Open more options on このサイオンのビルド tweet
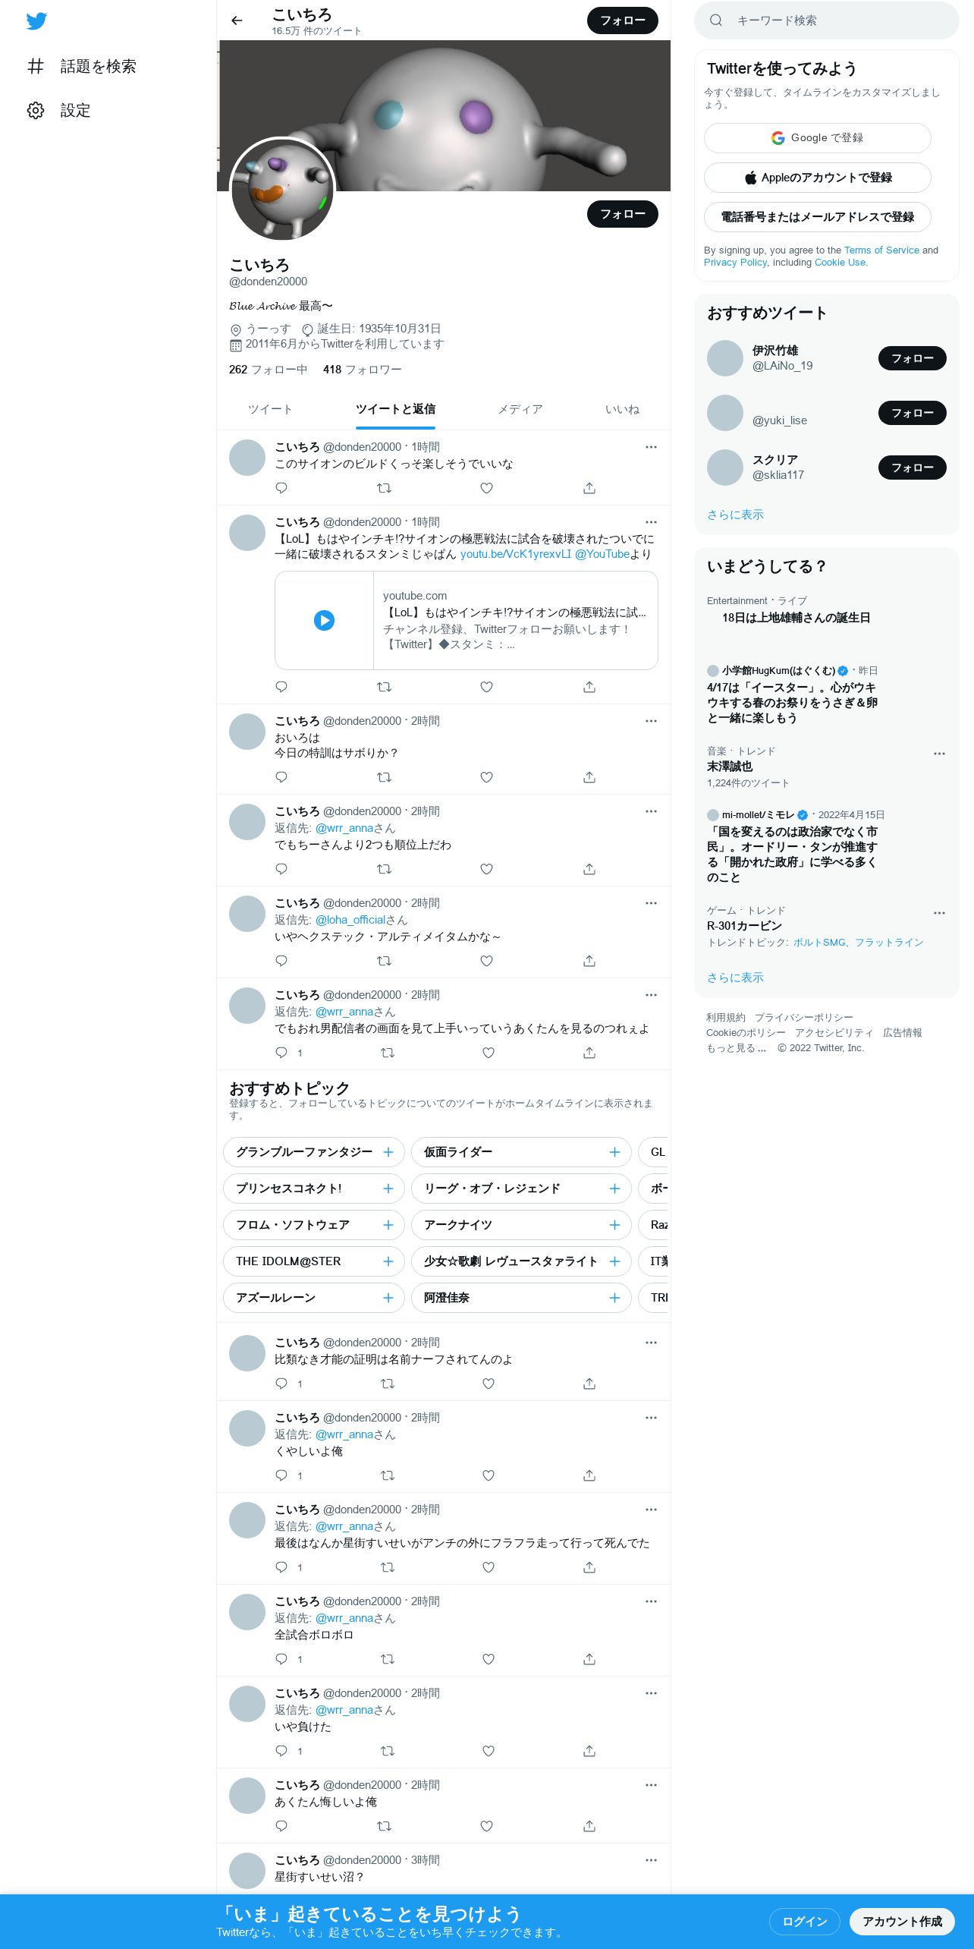 [651, 447]
